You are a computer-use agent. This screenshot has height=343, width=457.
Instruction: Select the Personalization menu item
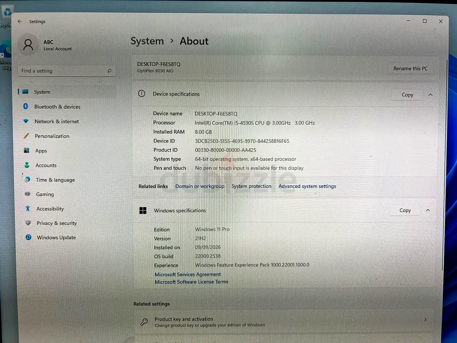click(52, 136)
